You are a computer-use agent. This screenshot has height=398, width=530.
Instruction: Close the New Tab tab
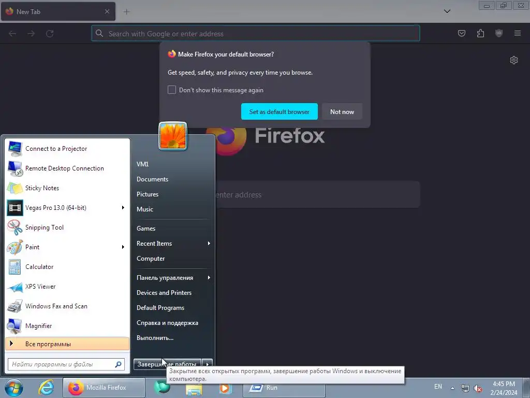point(107,11)
